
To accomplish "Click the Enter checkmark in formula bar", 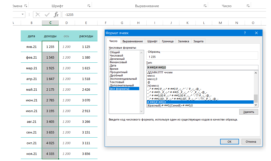I will [x=47, y=15].
